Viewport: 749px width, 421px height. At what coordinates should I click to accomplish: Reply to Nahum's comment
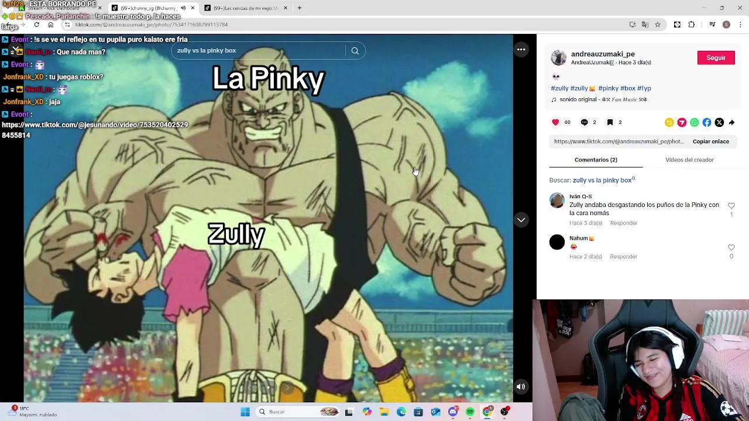tap(623, 257)
